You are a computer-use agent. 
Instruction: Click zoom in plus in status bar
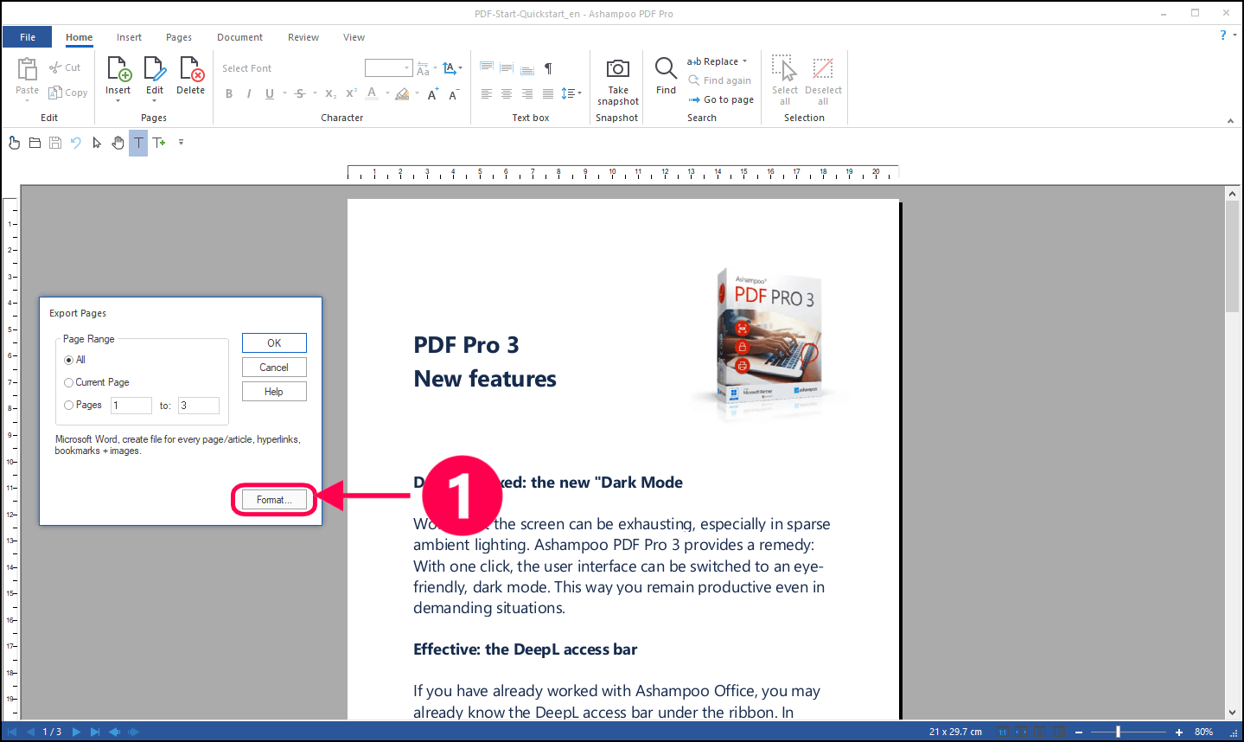pyautogui.click(x=1178, y=732)
